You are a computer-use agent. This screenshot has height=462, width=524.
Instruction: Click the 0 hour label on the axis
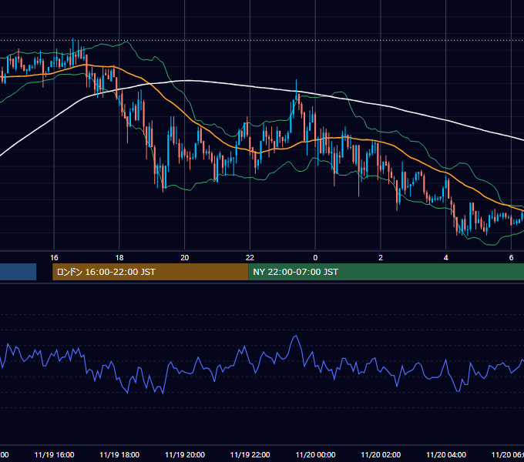[315, 257]
